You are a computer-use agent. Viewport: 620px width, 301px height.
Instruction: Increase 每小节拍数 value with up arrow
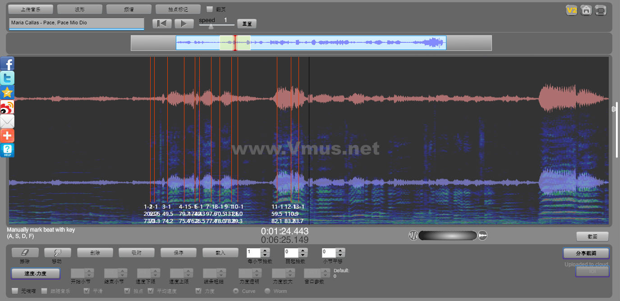(266, 251)
